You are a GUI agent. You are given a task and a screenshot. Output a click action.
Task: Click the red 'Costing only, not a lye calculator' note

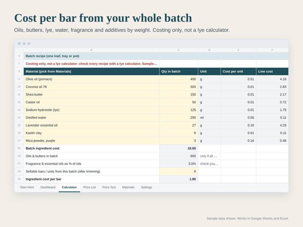pos(92,64)
